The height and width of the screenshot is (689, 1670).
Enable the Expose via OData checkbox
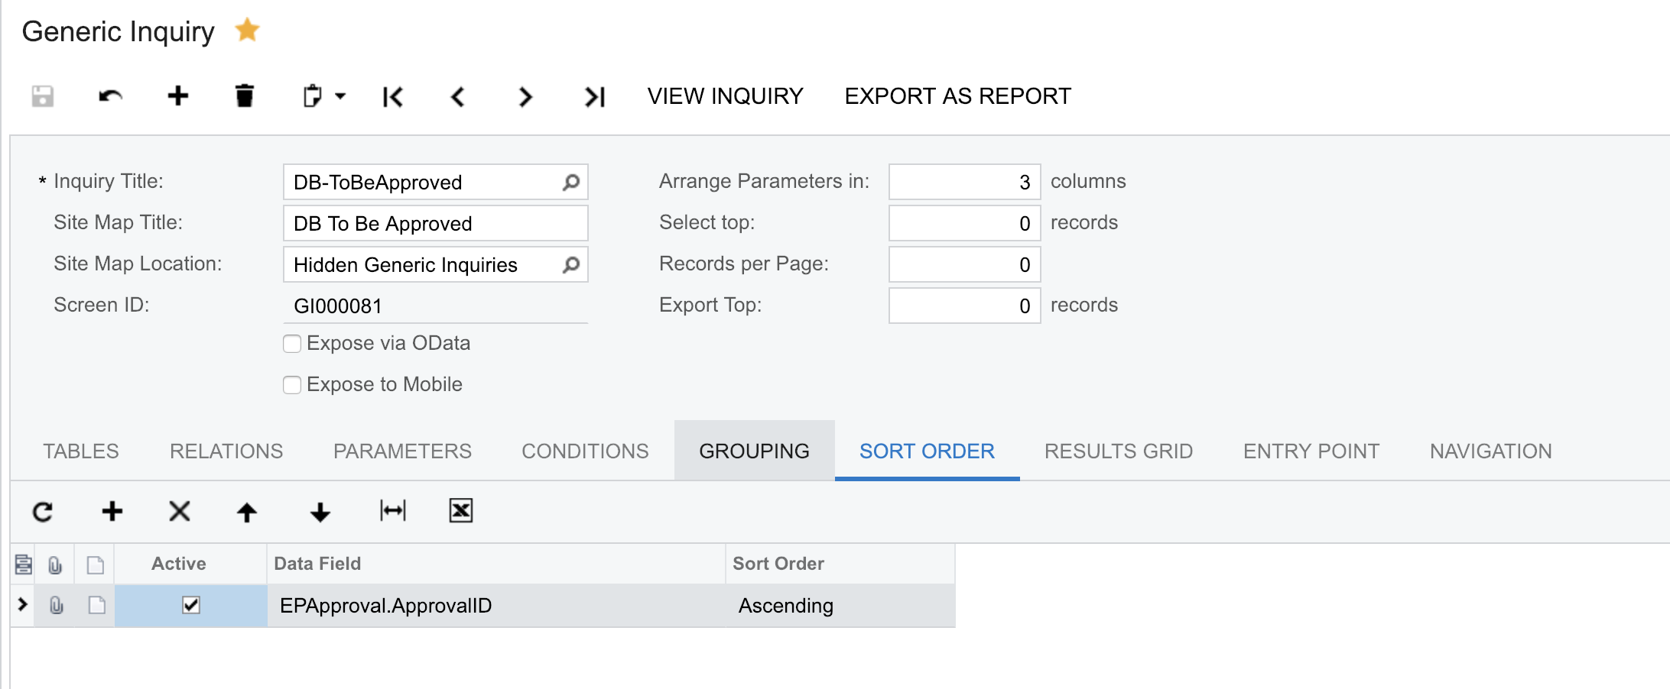click(x=292, y=344)
